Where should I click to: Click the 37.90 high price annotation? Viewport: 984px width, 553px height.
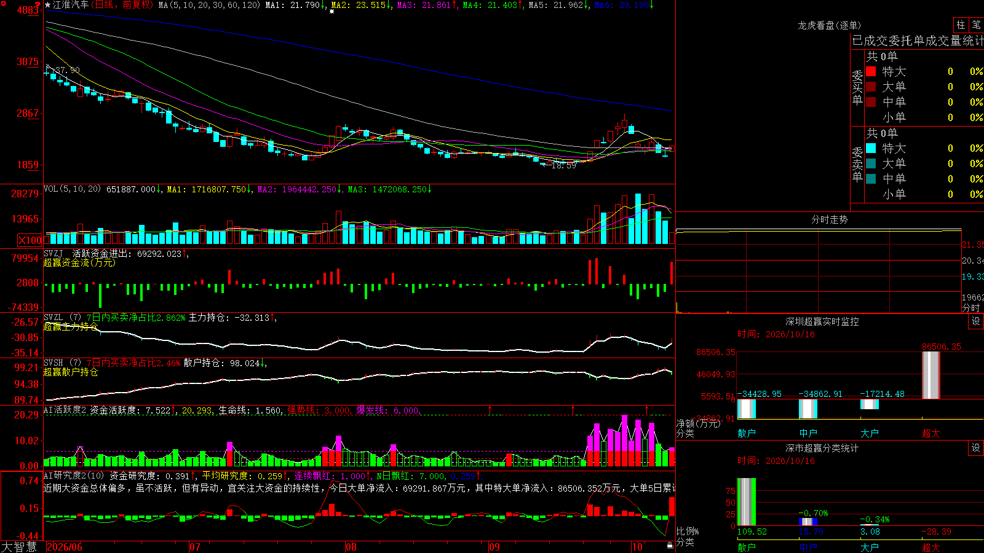pos(68,70)
